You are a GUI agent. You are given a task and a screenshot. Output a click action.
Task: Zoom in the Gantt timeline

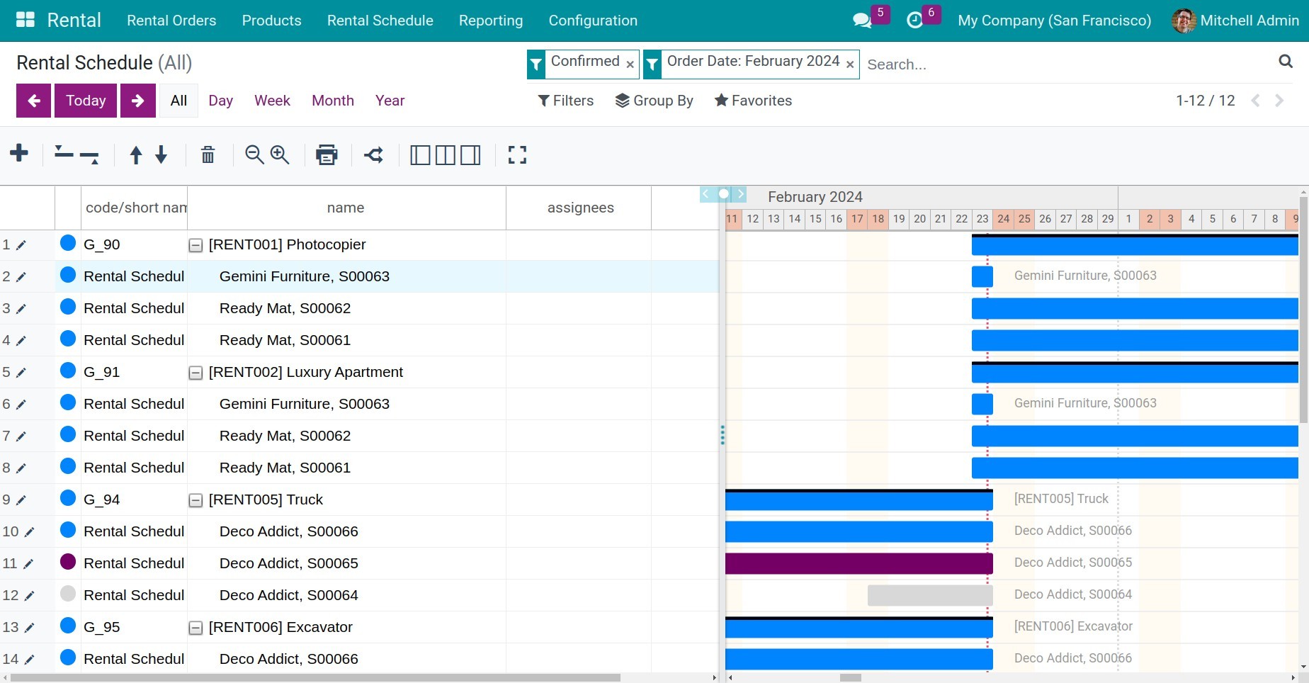(x=280, y=154)
